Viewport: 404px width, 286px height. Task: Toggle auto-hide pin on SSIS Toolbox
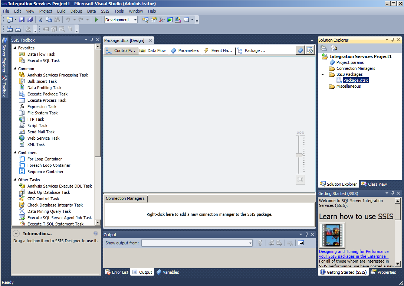[92, 40]
